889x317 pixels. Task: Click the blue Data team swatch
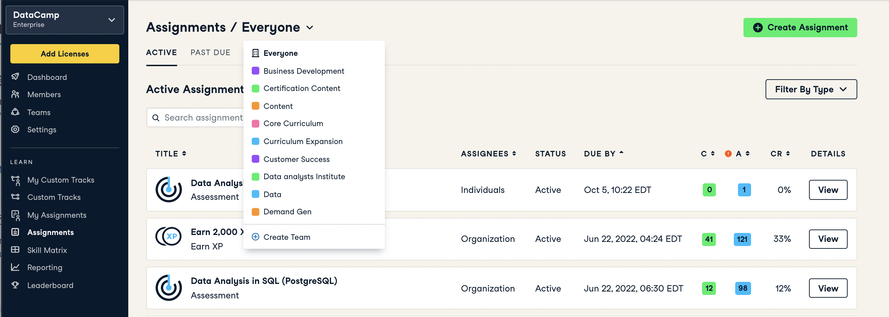click(256, 194)
